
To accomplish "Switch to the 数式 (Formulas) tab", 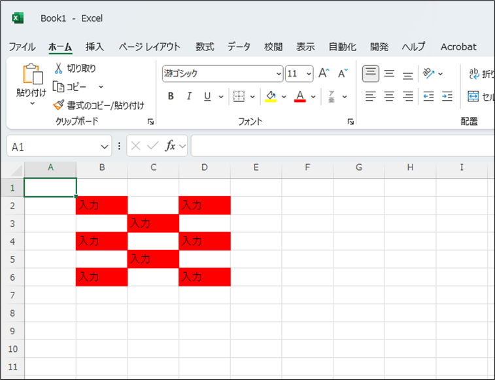I will (205, 46).
